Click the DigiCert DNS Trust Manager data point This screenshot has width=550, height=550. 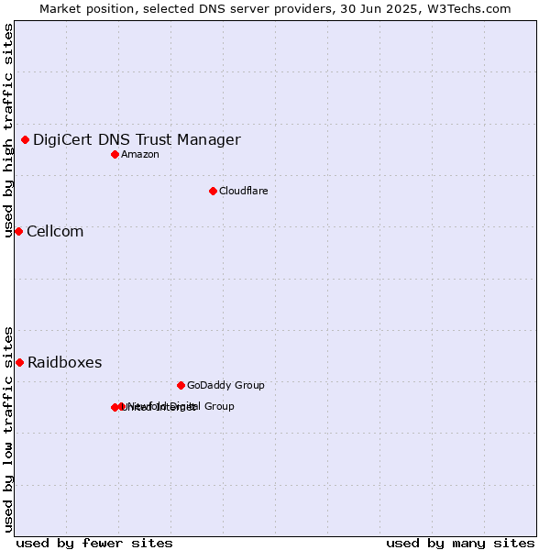click(25, 140)
